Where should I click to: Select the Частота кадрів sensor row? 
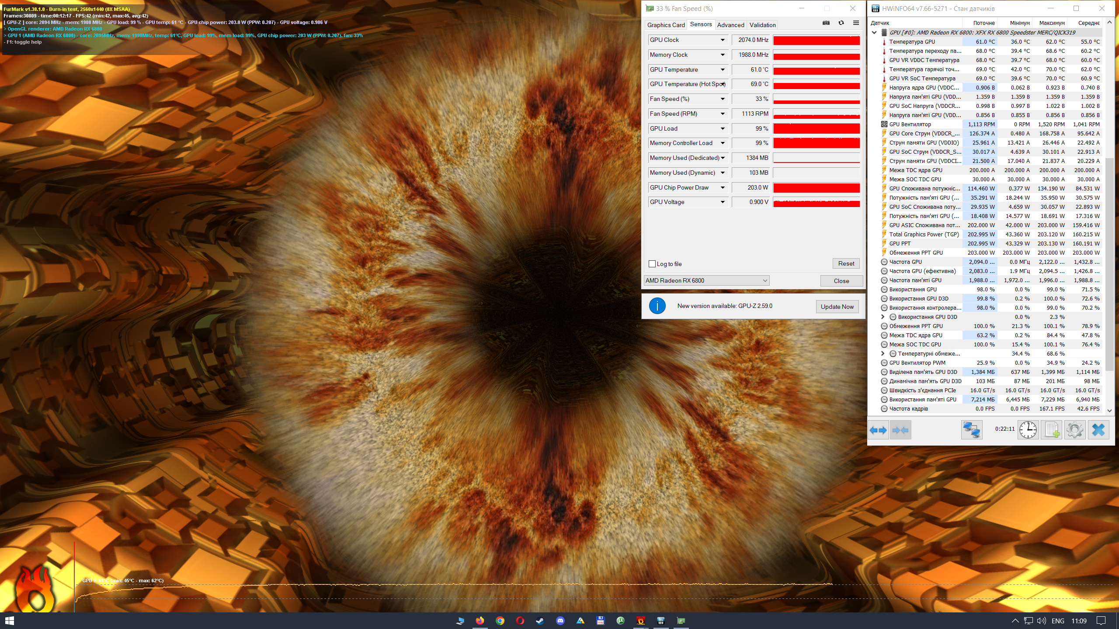coord(990,409)
